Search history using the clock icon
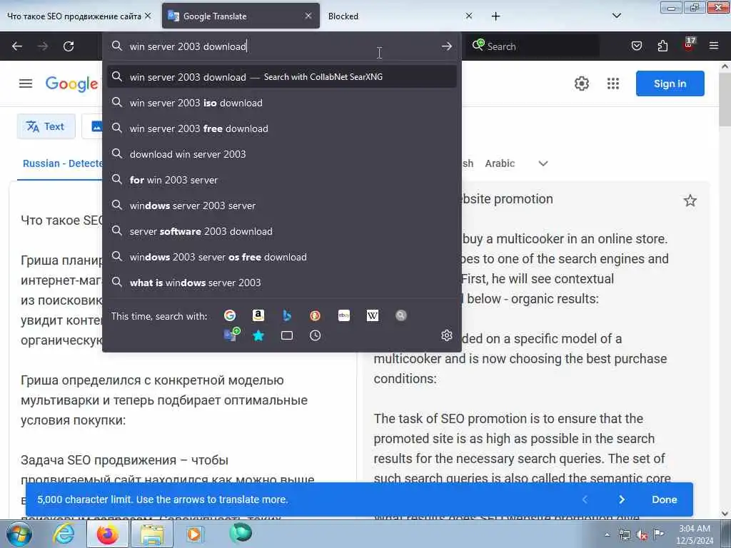Screen dimensions: 731x548 (315, 335)
